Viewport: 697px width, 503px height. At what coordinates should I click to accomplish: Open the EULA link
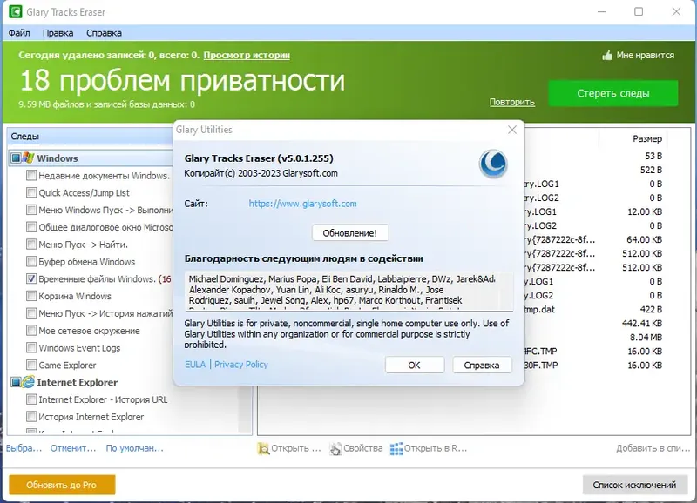(x=195, y=365)
